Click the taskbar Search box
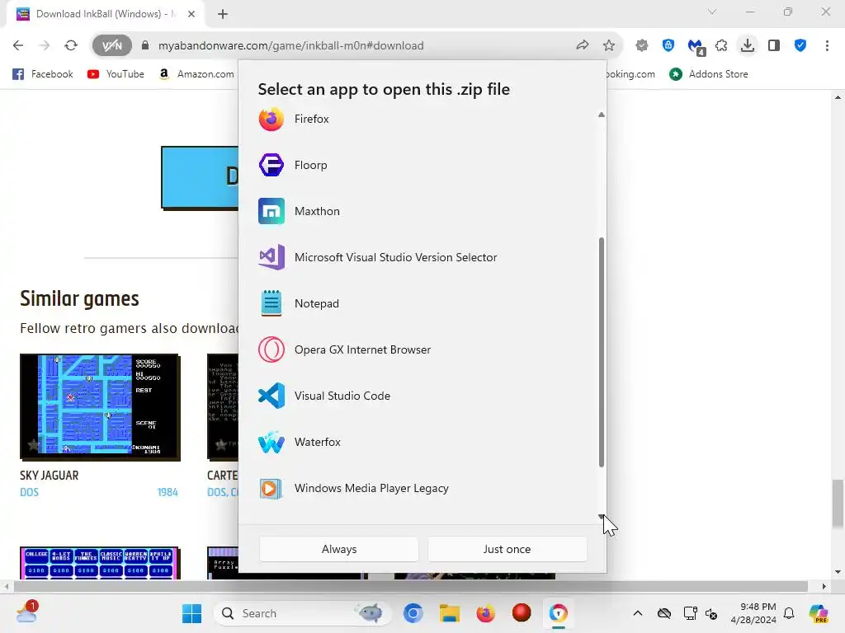The image size is (845, 633). [303, 613]
